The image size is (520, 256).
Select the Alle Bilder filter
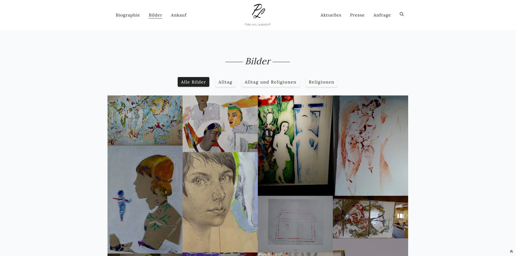pyautogui.click(x=193, y=82)
